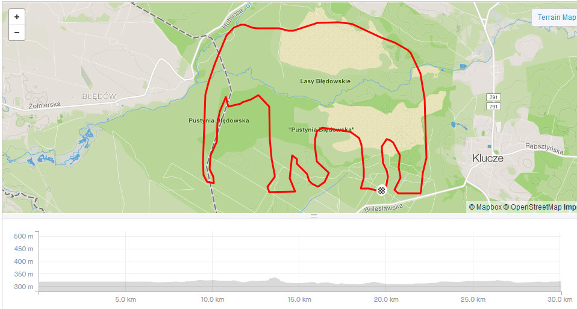Zoom out with the minus button
This screenshot has height=309, width=577.
pos(16,33)
